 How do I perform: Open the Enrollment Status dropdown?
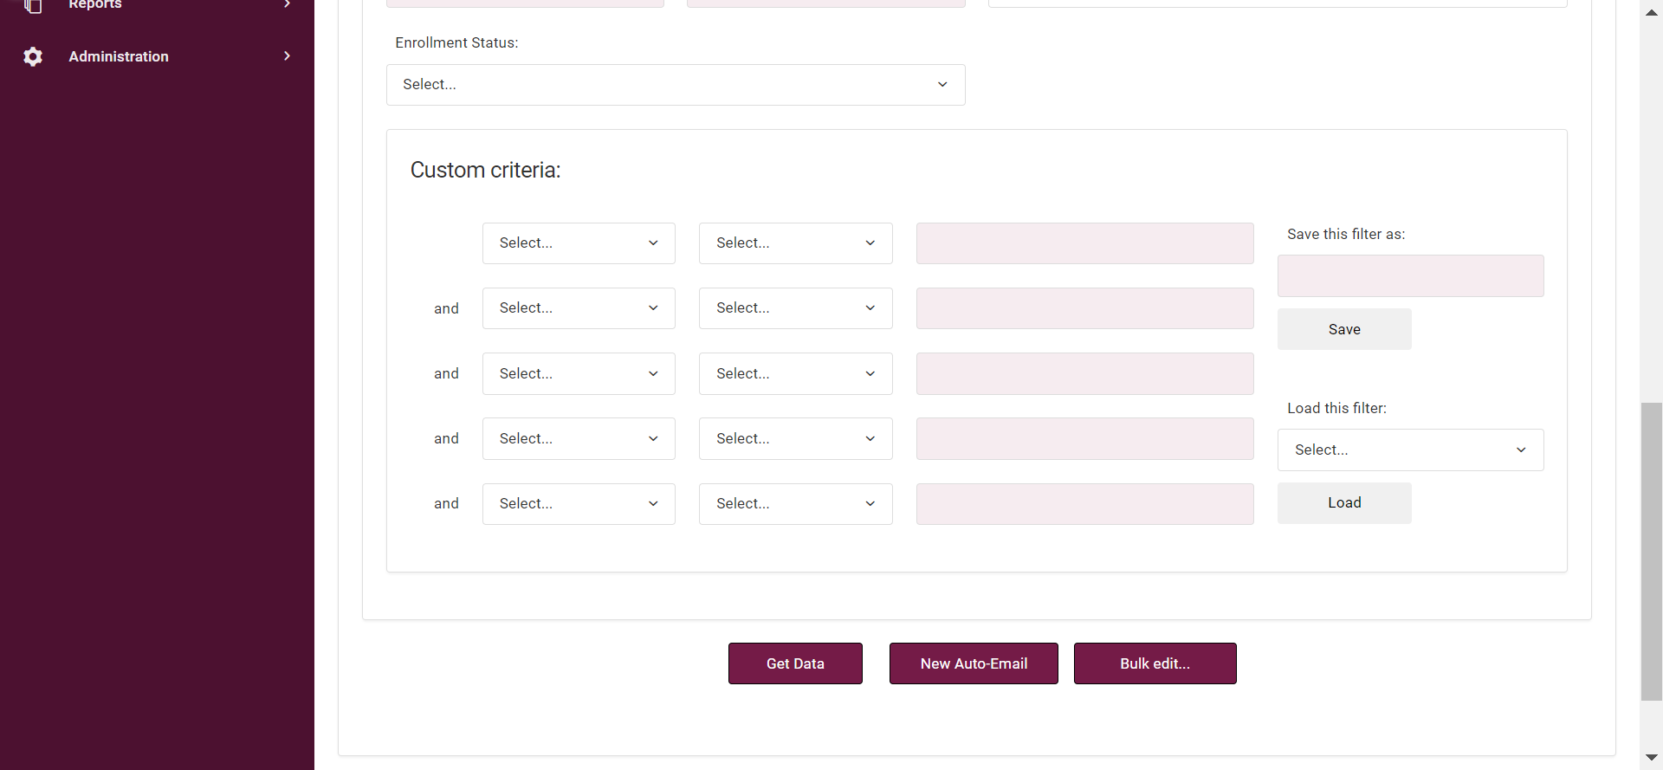(x=675, y=85)
